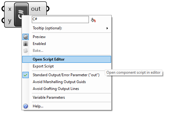Click the paint bucket color icon
This screenshot has height=114, width=170.
93,20
